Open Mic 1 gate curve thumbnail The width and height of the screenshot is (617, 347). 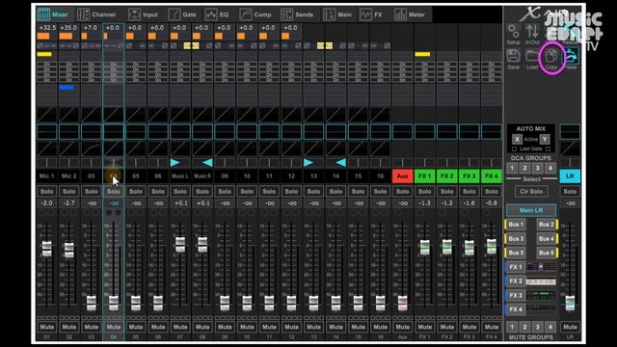[47, 115]
